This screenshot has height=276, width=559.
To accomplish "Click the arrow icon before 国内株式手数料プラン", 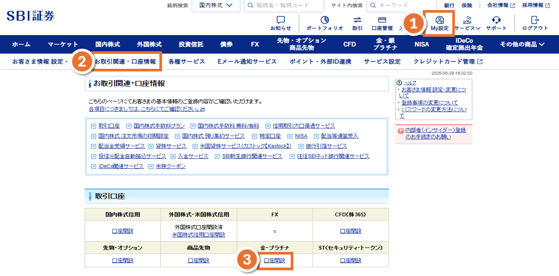I will 129,126.
